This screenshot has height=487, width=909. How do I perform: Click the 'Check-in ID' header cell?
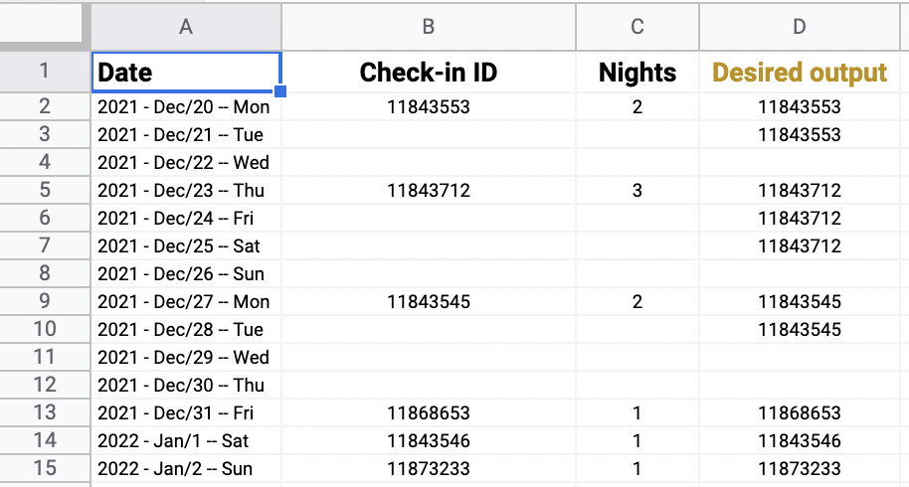click(429, 73)
